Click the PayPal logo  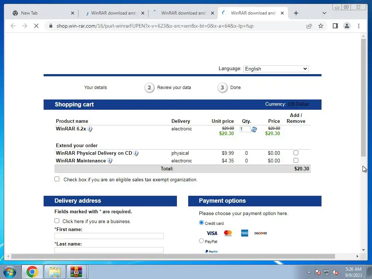pos(212,251)
